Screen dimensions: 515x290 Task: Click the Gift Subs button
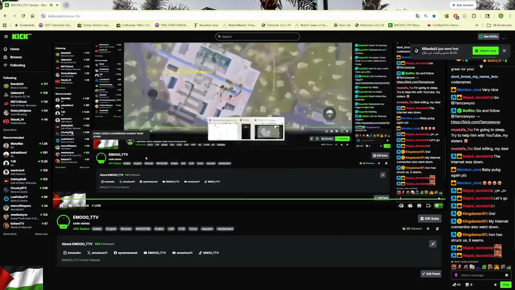429,218
